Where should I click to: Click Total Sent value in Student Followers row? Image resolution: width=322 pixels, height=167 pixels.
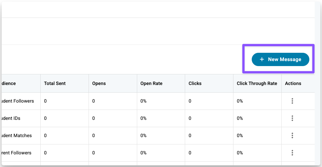coord(45,101)
